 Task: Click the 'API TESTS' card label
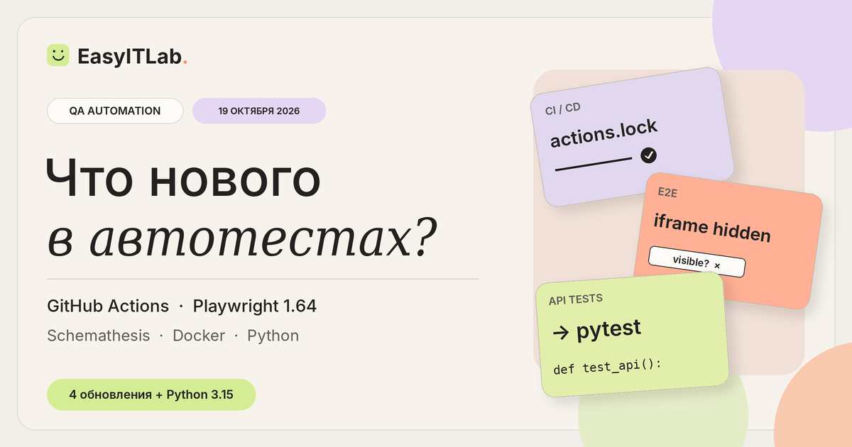[576, 299]
